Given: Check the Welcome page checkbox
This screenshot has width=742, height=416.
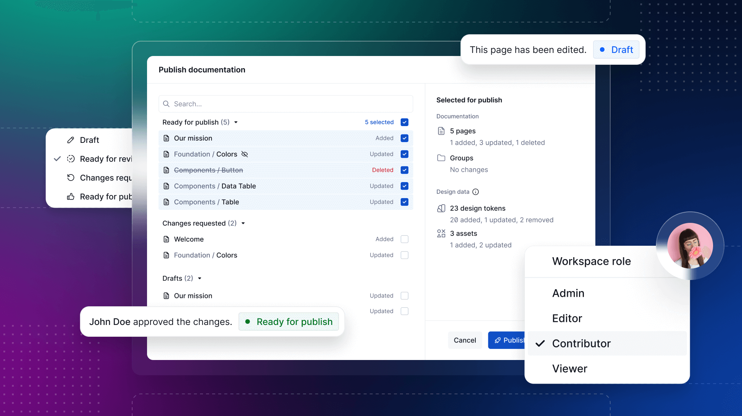Looking at the screenshot, I should [404, 239].
